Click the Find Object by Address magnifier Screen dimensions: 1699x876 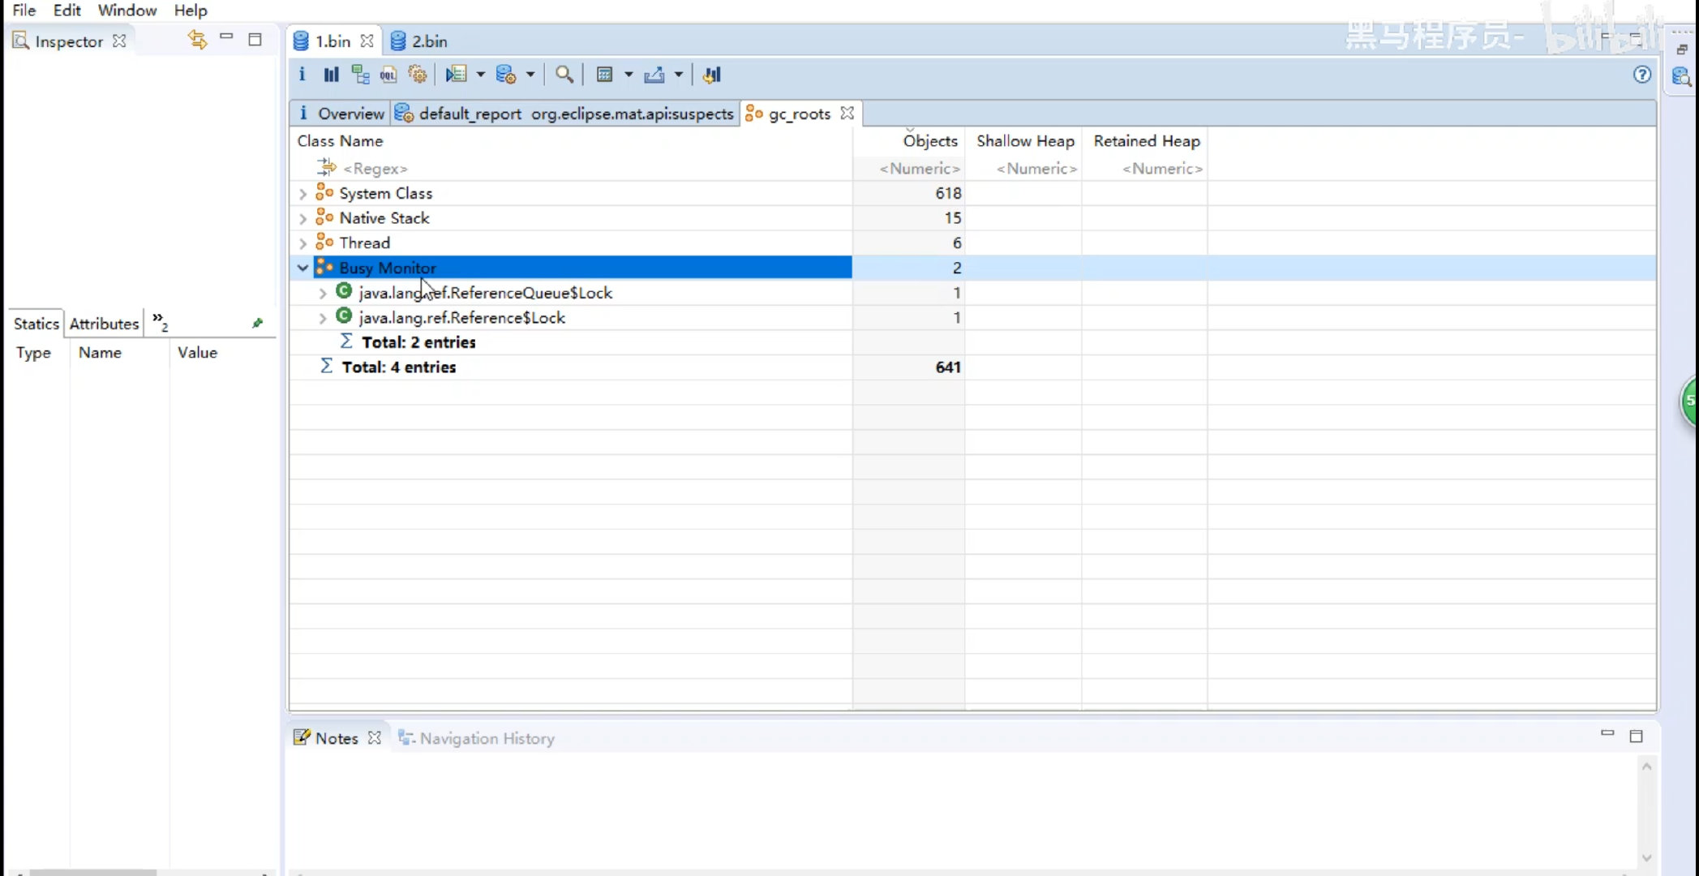point(564,75)
